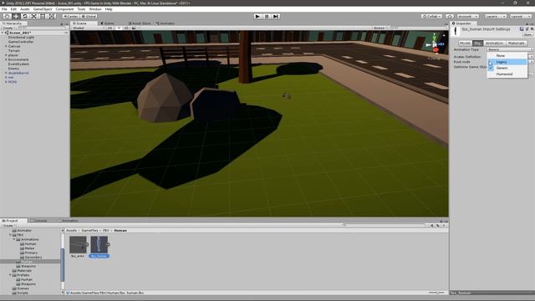Choose Legacy in Animation Type list
535x301 pixels.
507,61
